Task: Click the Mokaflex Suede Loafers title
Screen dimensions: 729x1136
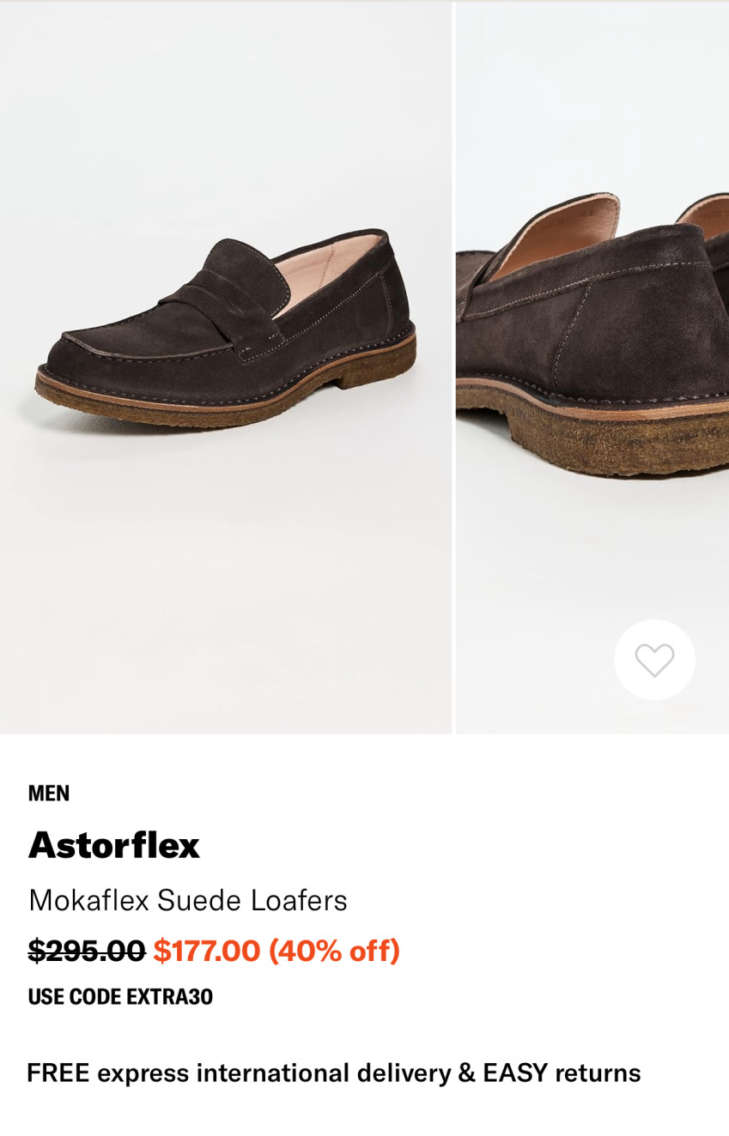Action: coord(188,900)
